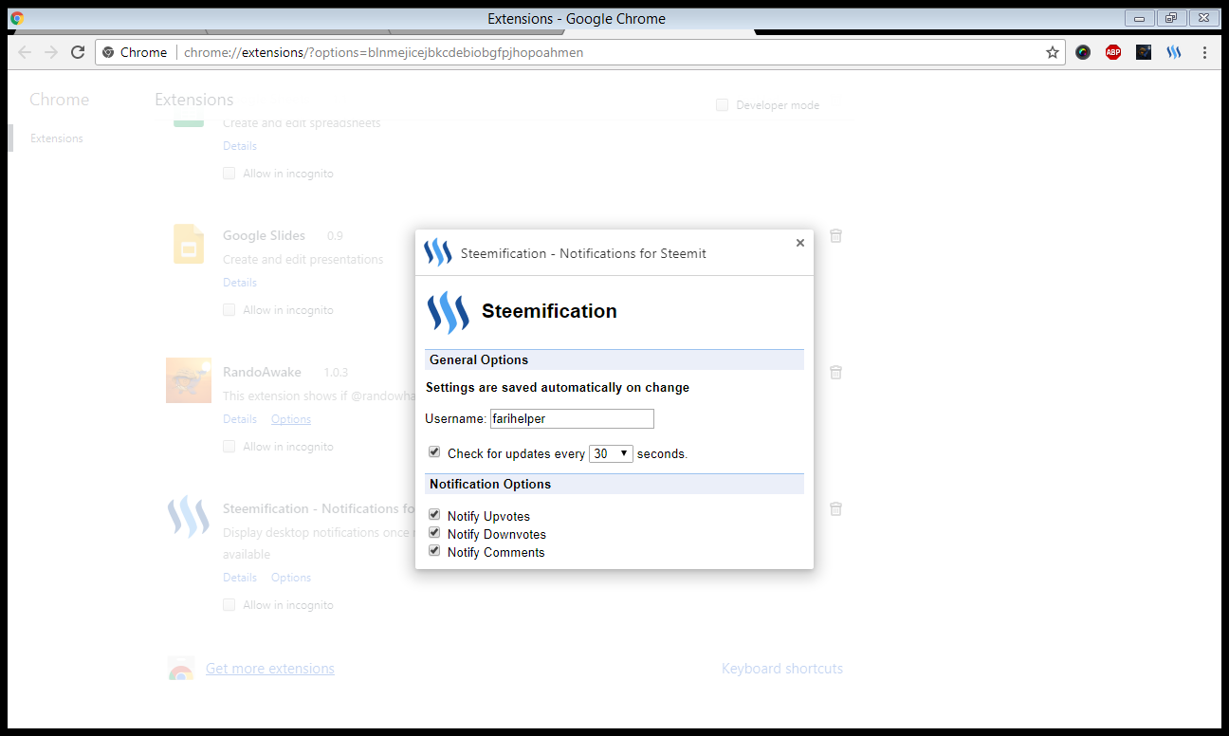Open the Details link for RandoAwake
1229x736 pixels.
(x=240, y=419)
